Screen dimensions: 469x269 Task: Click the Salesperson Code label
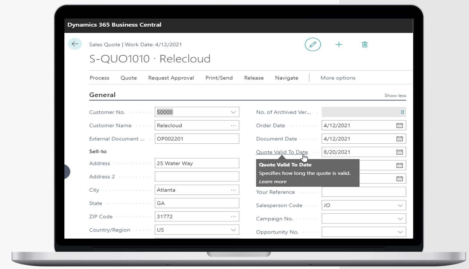(x=279, y=205)
